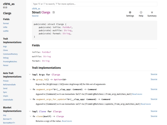This screenshot has width=167, height=125.
Task: Open Clargs return type in clone signature
Action: pos(60,116)
